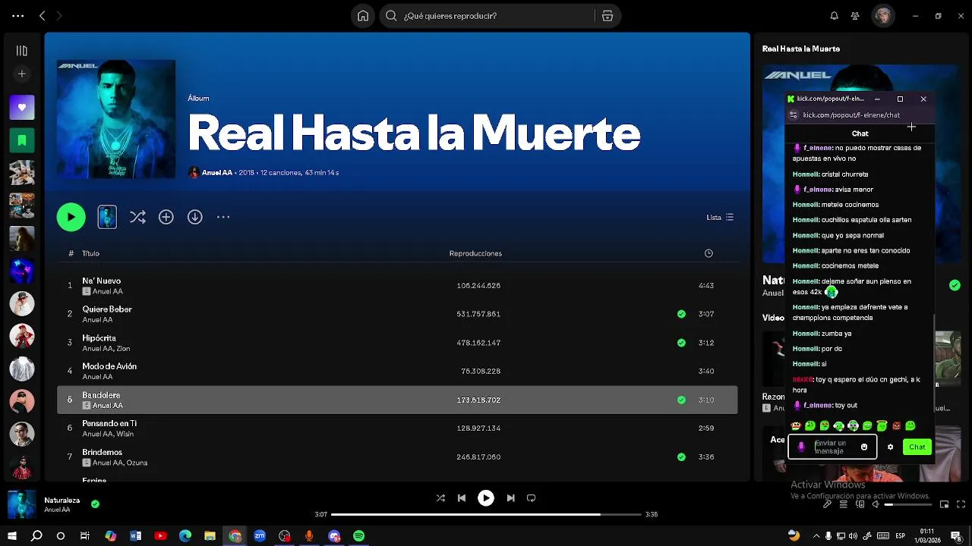Click the album preview thumbnail button
This screenshot has width=972, height=546.
pos(107,217)
